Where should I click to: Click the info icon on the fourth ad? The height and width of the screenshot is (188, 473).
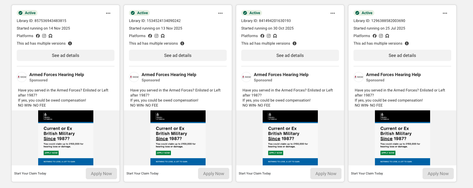tap(407, 43)
